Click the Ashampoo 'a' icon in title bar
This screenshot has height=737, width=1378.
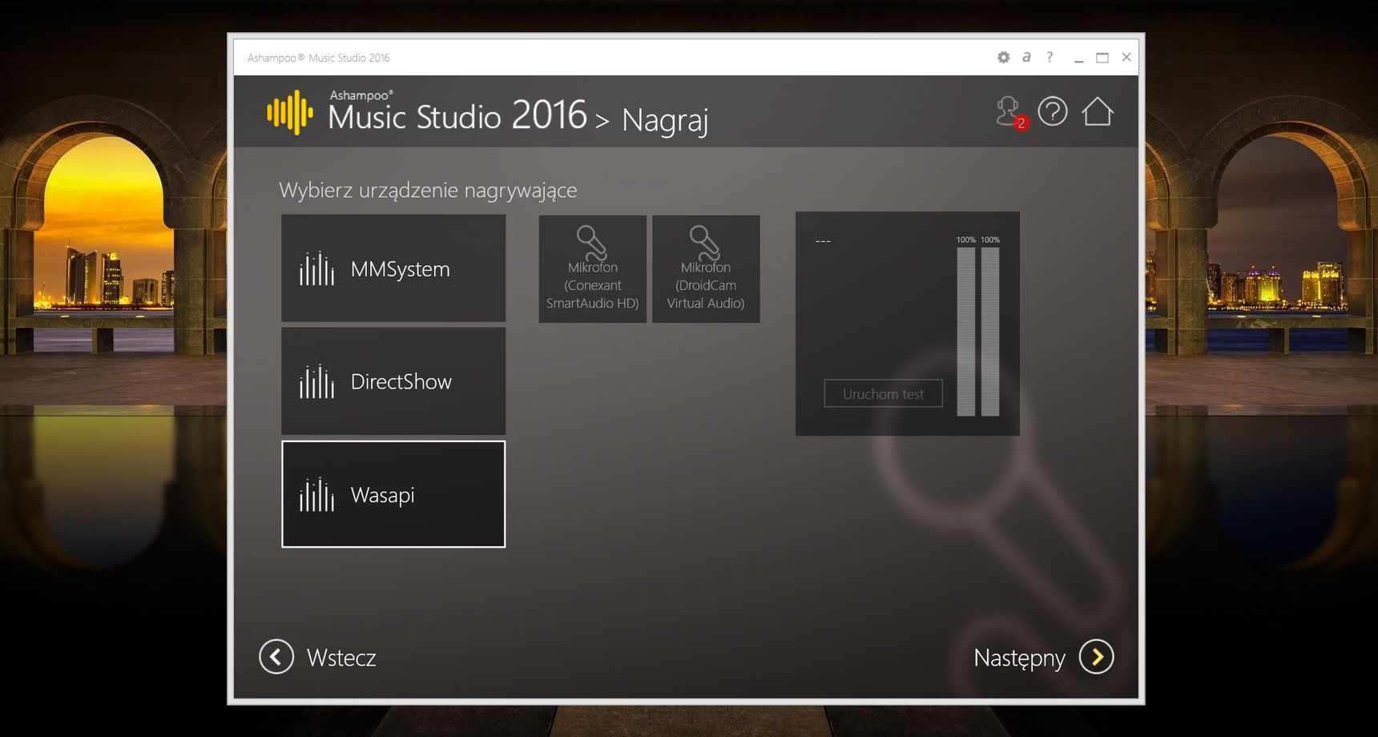click(x=1026, y=57)
